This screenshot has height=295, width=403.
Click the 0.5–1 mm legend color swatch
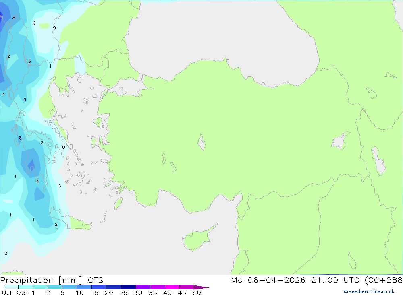pos(26,287)
